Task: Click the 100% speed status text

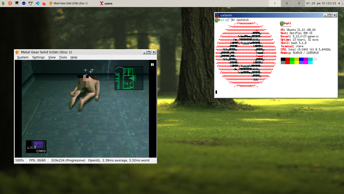Action: [19, 160]
